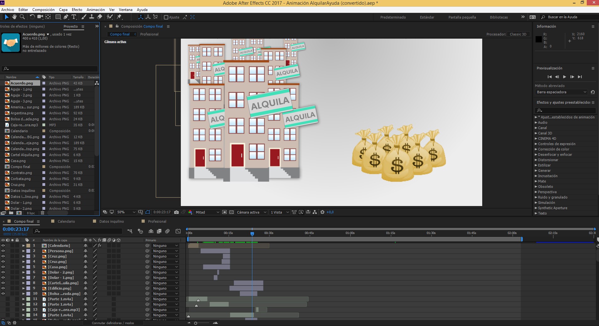599x326 pixels.
Task: Hide the Persona.png layer
Action: tap(3, 251)
